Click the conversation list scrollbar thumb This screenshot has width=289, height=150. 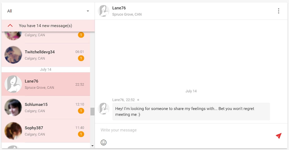(x=92, y=112)
